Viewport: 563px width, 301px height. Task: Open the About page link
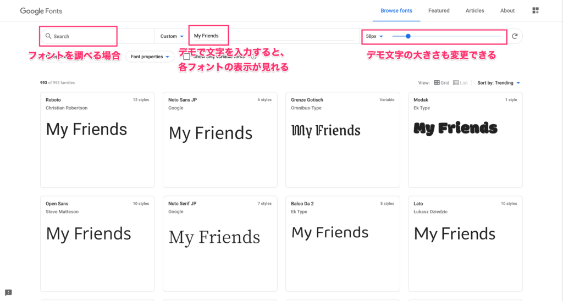[507, 10]
